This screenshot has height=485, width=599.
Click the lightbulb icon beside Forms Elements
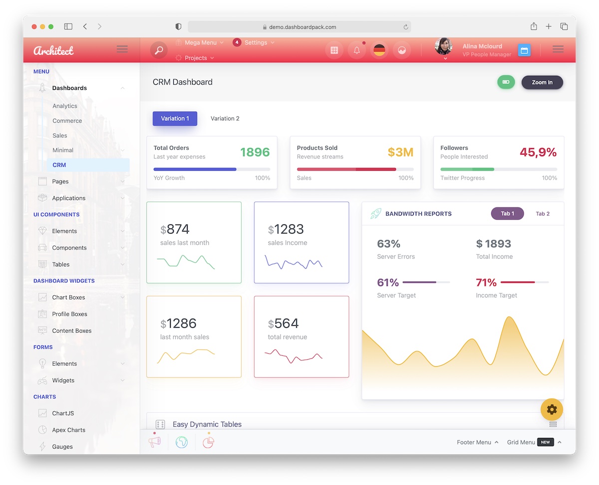click(x=42, y=364)
